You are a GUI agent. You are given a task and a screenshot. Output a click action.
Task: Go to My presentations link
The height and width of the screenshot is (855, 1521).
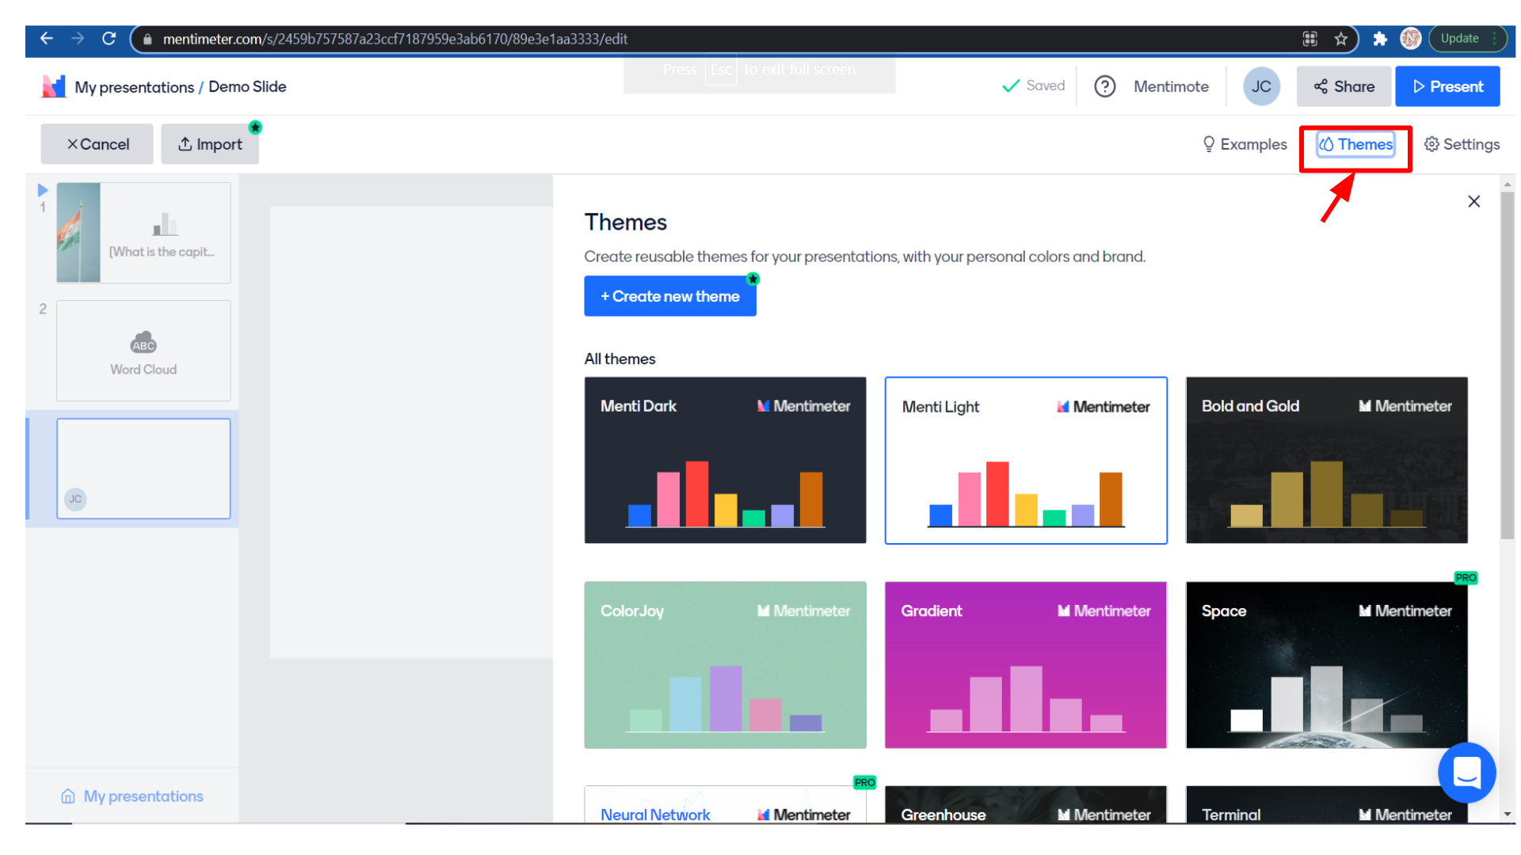pyautogui.click(x=132, y=796)
